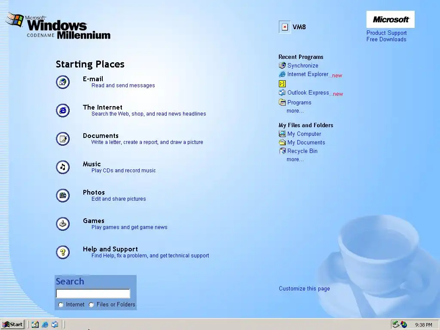Select the Internet search radio button
The image size is (440, 330).
pos(61,305)
